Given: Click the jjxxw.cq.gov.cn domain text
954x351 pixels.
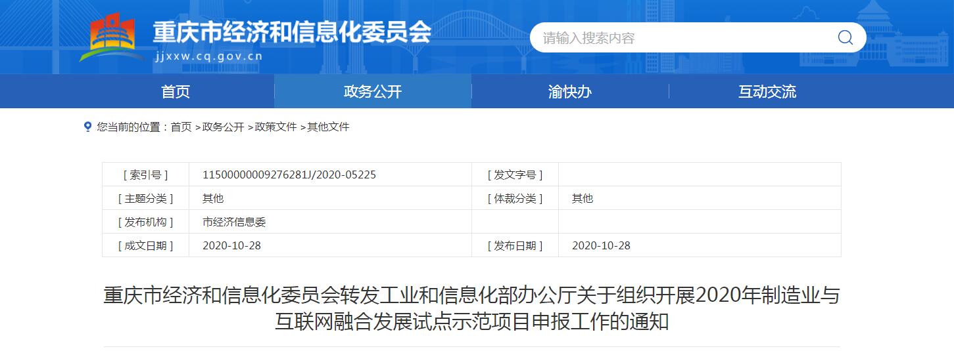Looking at the screenshot, I should (208, 56).
